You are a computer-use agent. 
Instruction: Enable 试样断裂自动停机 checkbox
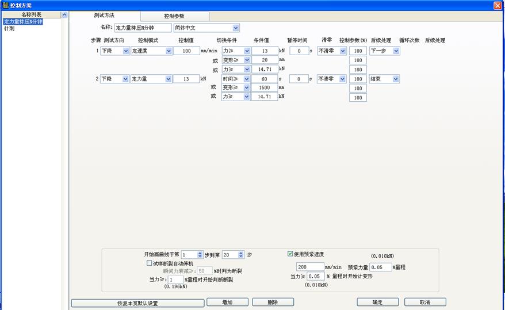click(x=150, y=263)
